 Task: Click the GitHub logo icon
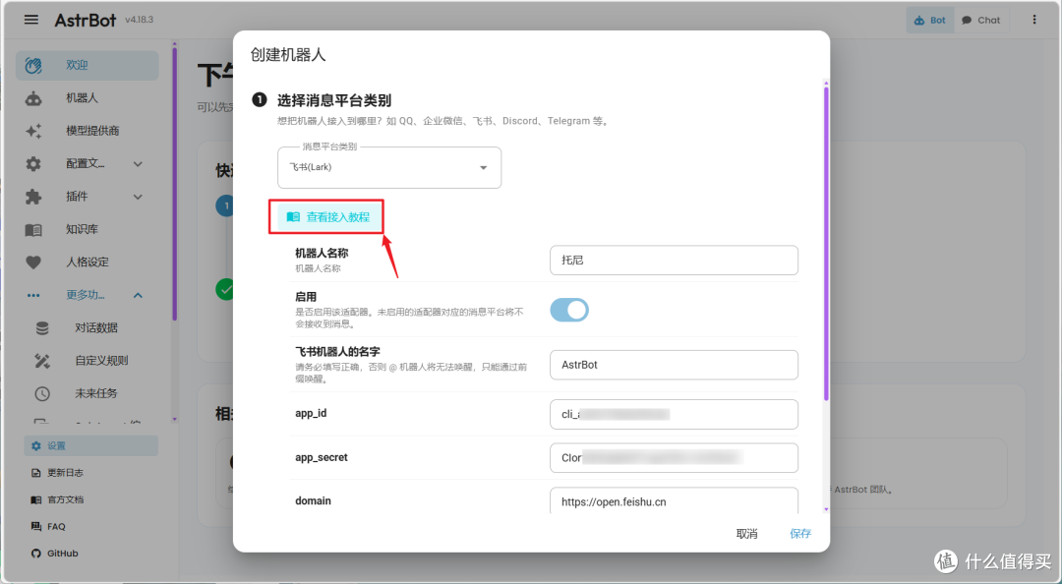pyautogui.click(x=36, y=554)
